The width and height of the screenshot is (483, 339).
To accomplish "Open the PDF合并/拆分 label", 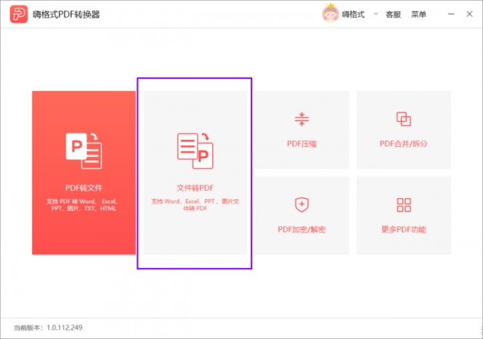I will pos(404,143).
